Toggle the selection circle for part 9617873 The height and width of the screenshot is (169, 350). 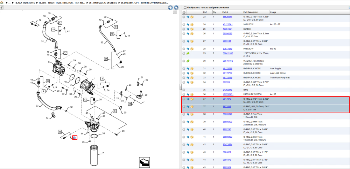(184, 99)
